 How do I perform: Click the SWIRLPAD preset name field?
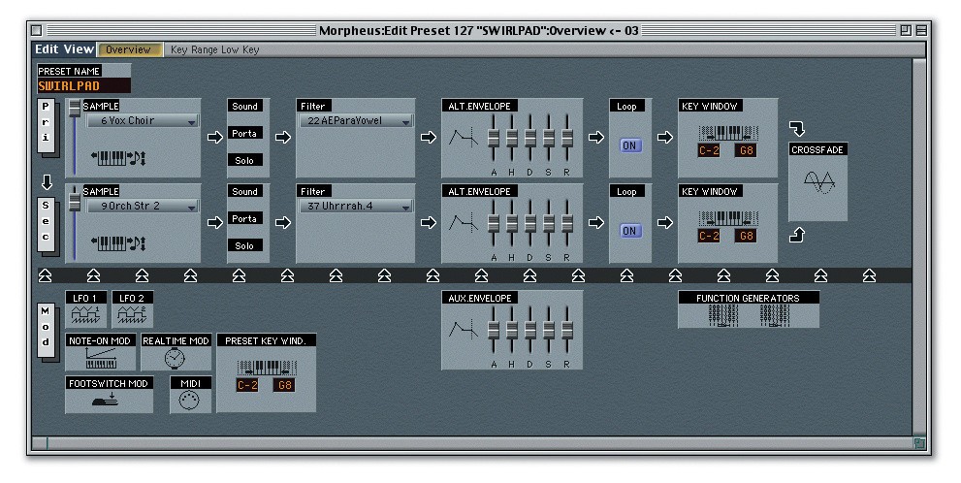click(83, 85)
